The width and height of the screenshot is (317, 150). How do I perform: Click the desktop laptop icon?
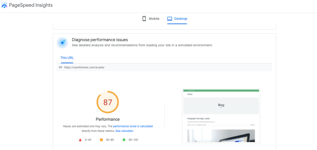coord(170,19)
